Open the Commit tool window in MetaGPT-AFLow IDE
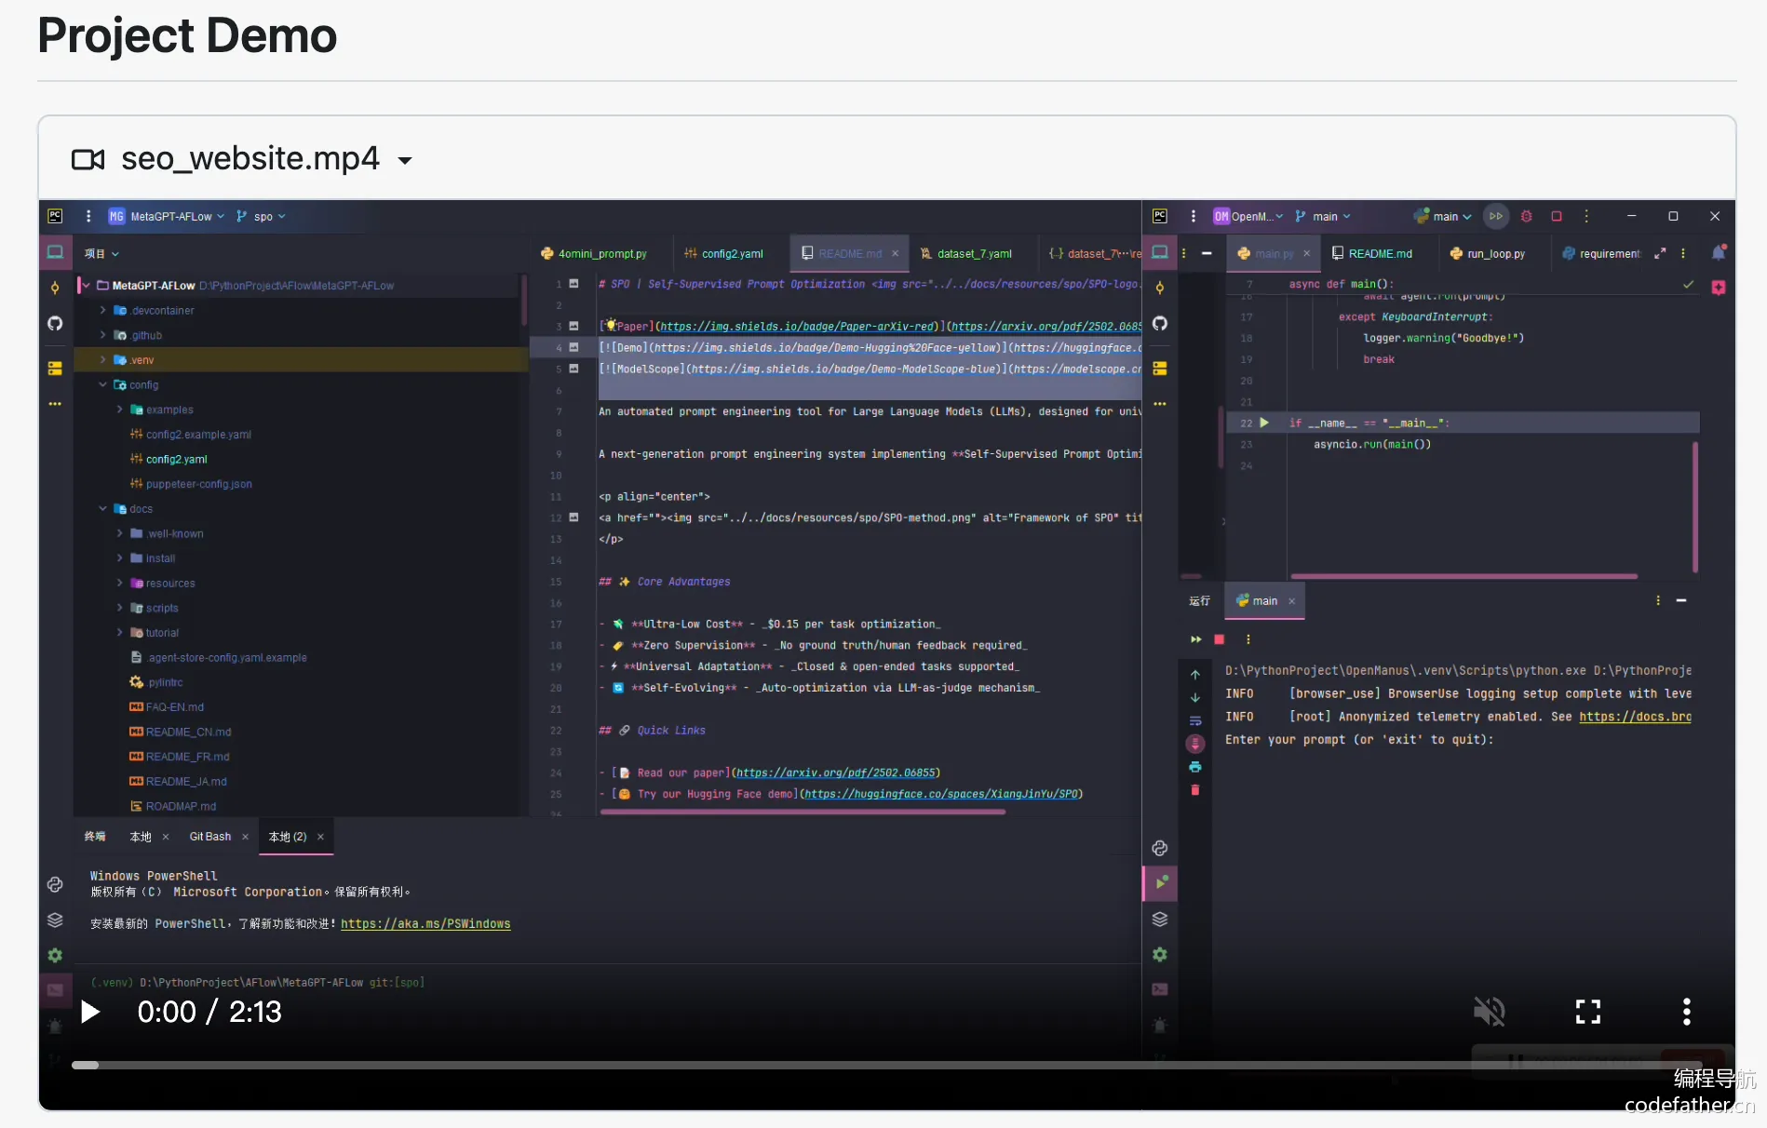 (x=55, y=289)
